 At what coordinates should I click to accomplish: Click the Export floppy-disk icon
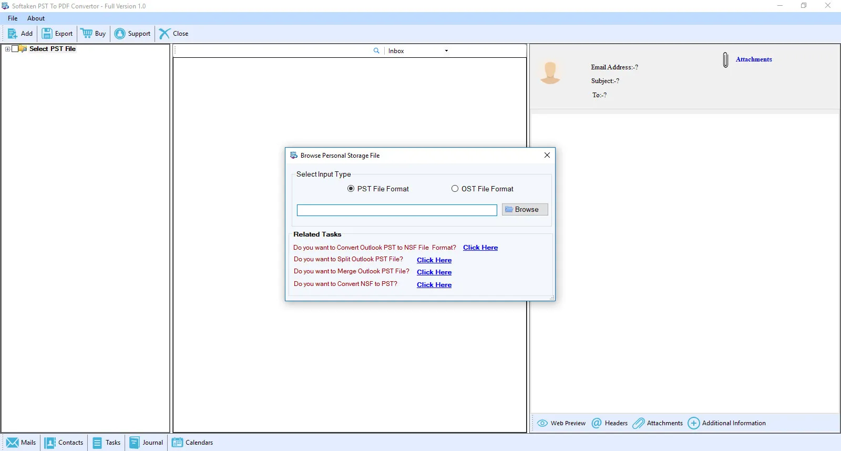coord(47,34)
